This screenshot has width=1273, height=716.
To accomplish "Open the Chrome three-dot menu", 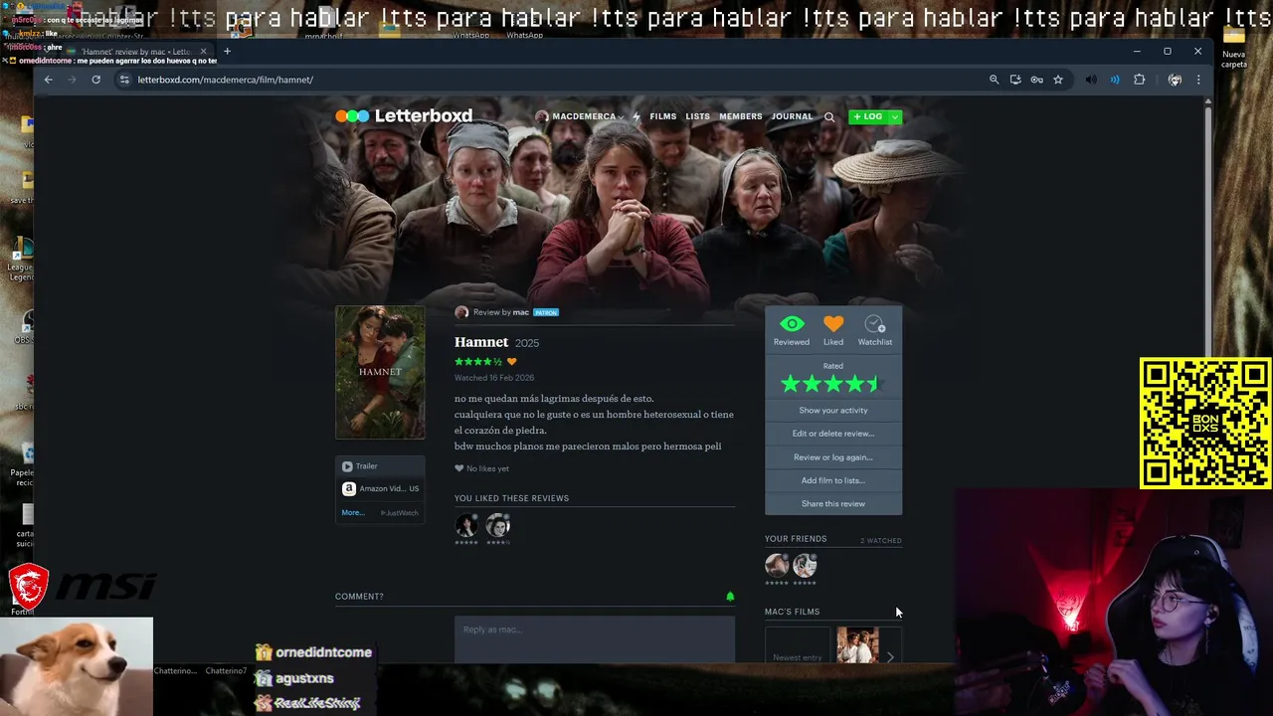I will pyautogui.click(x=1198, y=80).
